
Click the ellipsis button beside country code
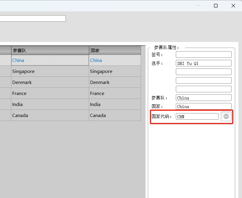[x=226, y=116]
